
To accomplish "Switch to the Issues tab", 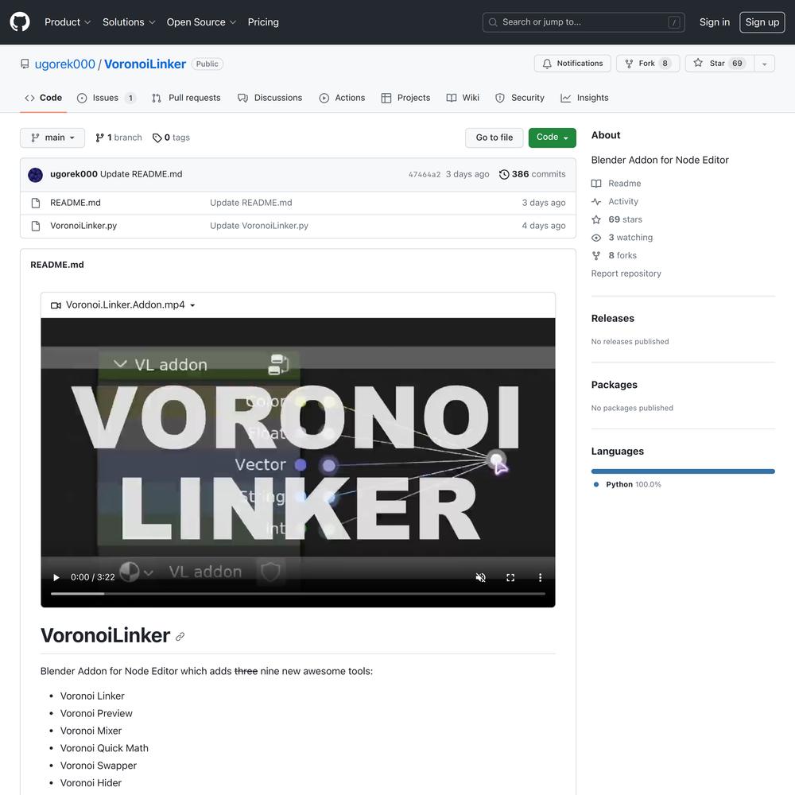I will (x=106, y=98).
